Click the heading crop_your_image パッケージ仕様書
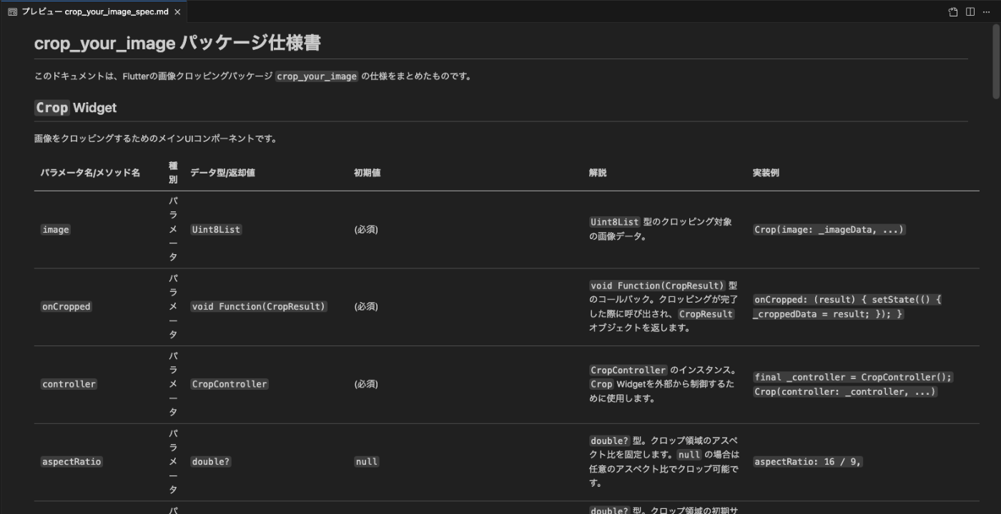Screen dimensions: 1001x514 pyautogui.click(x=177, y=43)
